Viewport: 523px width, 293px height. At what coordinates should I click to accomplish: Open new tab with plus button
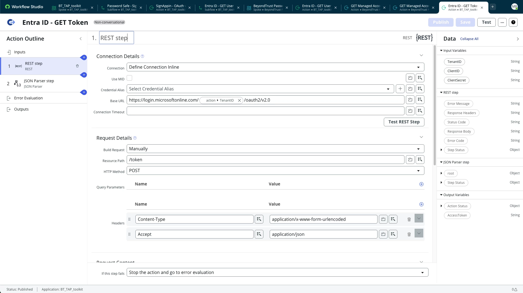click(492, 7)
